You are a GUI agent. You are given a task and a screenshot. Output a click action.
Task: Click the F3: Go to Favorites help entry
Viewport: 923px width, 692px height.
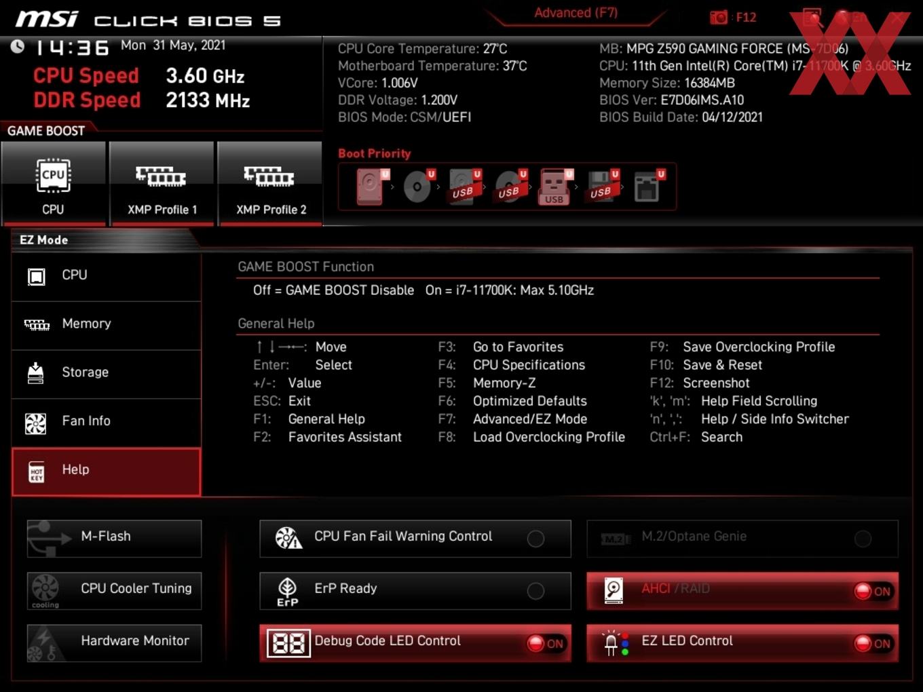pyautogui.click(x=501, y=347)
